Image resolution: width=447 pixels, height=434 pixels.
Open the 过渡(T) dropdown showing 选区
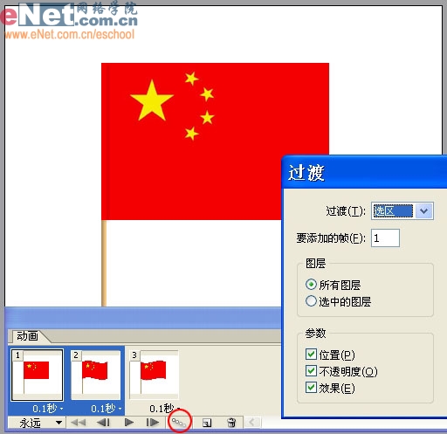pos(402,210)
